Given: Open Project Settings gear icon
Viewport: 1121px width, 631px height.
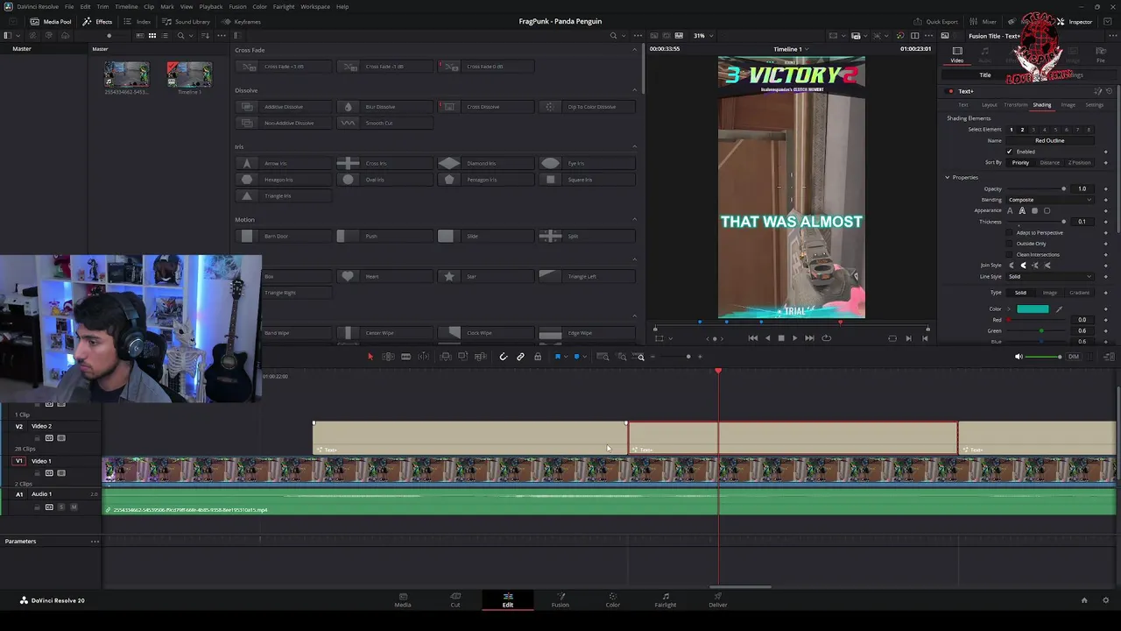Looking at the screenshot, I should tap(1106, 600).
